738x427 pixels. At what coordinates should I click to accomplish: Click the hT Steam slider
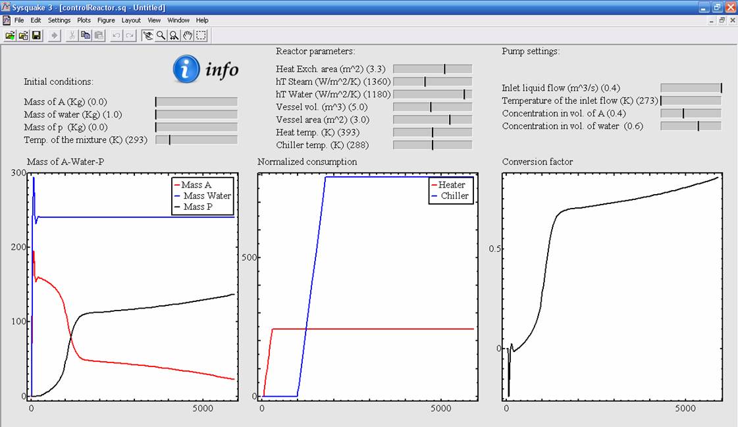click(x=433, y=82)
